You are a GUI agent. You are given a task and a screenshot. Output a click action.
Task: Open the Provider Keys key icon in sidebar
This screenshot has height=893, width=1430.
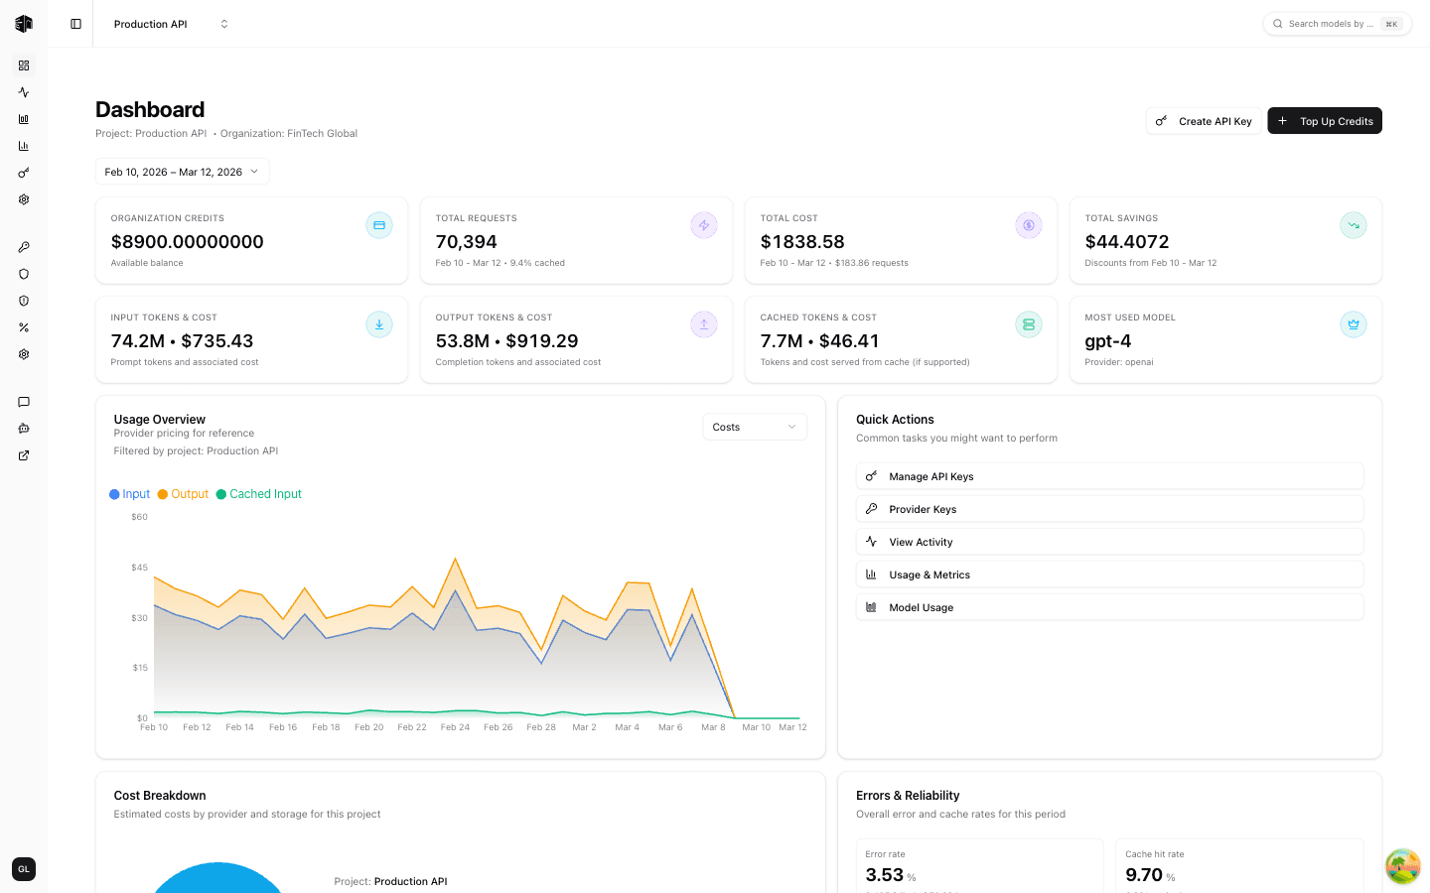[24, 247]
